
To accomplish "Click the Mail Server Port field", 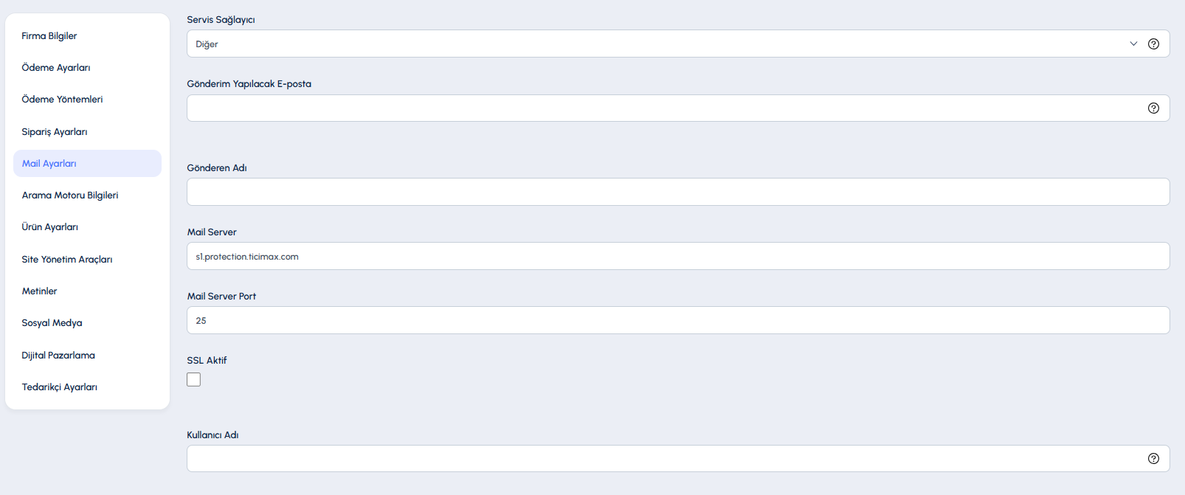I will click(x=678, y=320).
